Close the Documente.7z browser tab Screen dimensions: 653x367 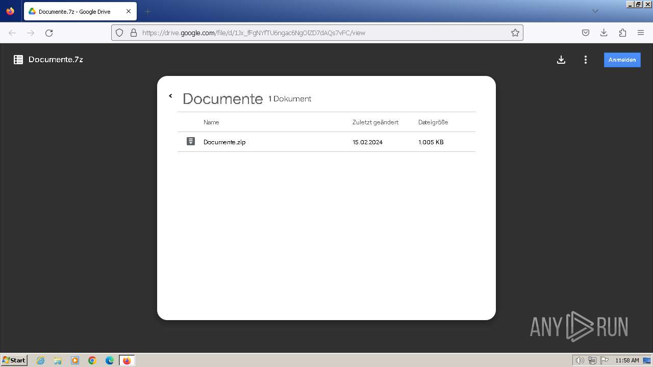129,11
